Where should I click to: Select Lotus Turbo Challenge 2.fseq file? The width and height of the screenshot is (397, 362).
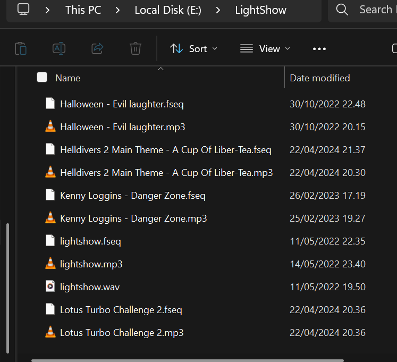(121, 309)
